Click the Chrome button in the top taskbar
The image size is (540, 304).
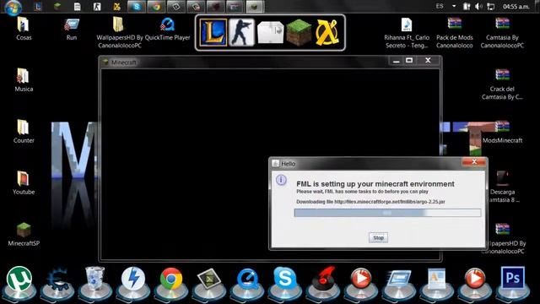pos(156,7)
